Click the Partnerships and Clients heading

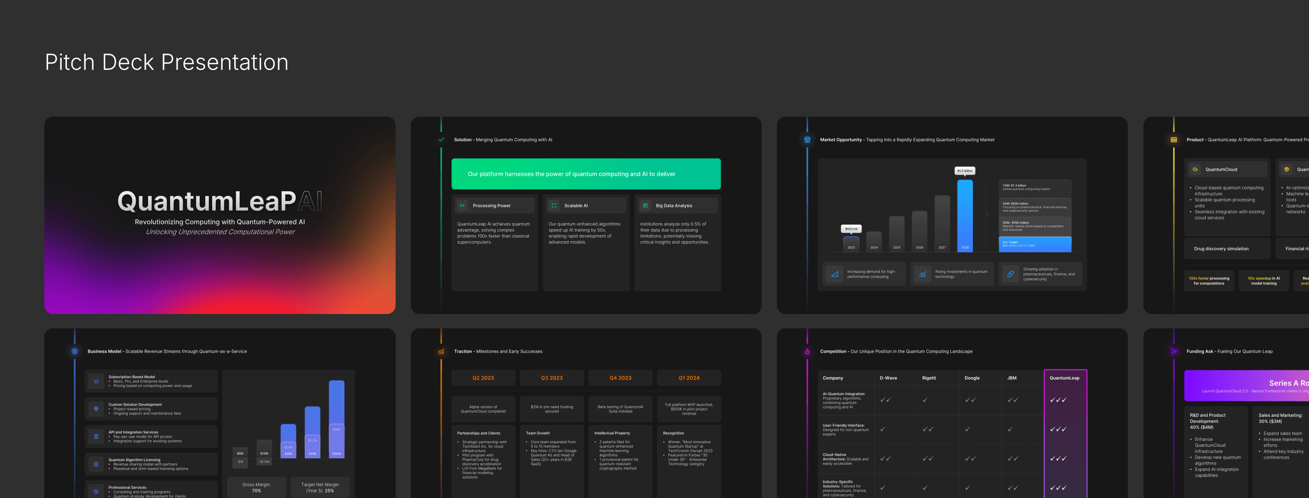coord(479,433)
